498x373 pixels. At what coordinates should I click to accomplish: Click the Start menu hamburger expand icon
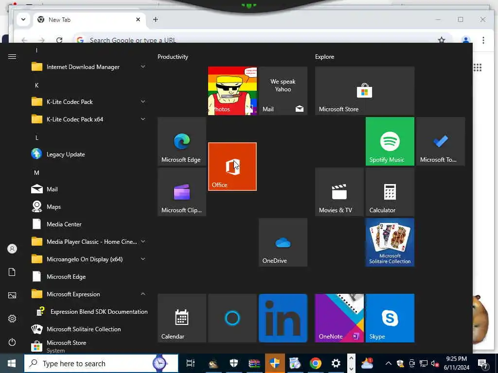[x=12, y=56]
